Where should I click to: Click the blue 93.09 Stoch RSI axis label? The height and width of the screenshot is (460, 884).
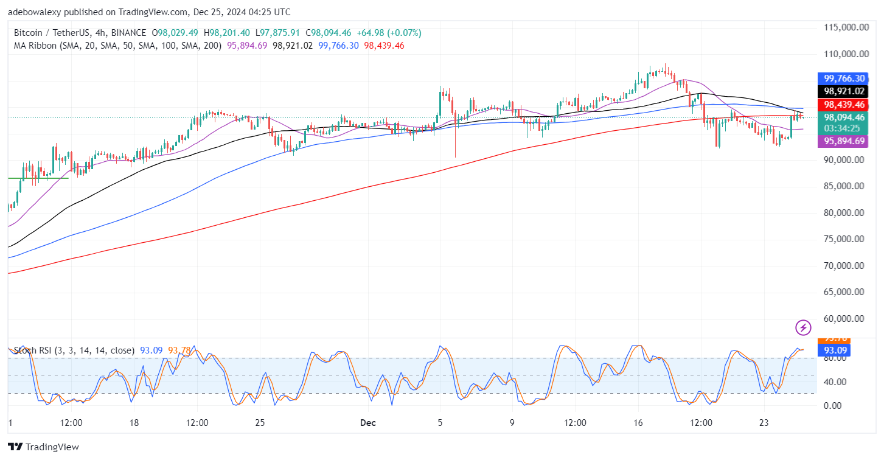coord(835,350)
